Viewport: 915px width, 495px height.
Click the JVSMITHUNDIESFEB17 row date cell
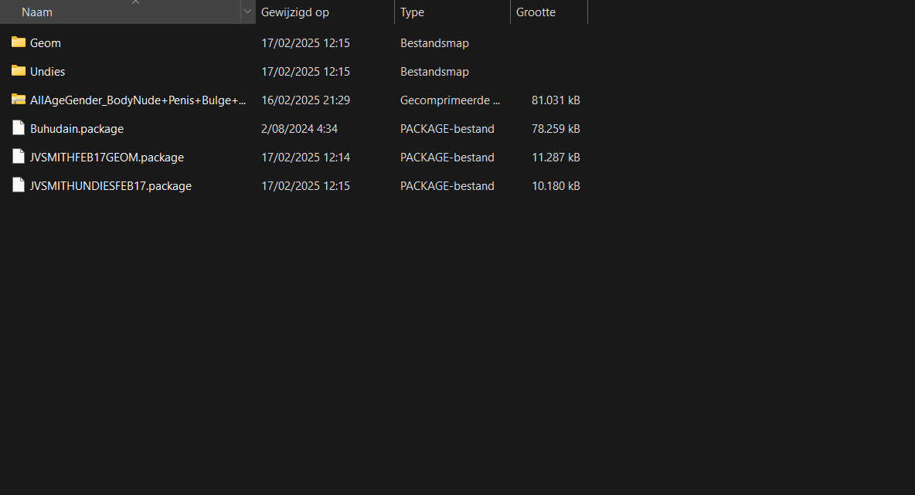point(306,186)
